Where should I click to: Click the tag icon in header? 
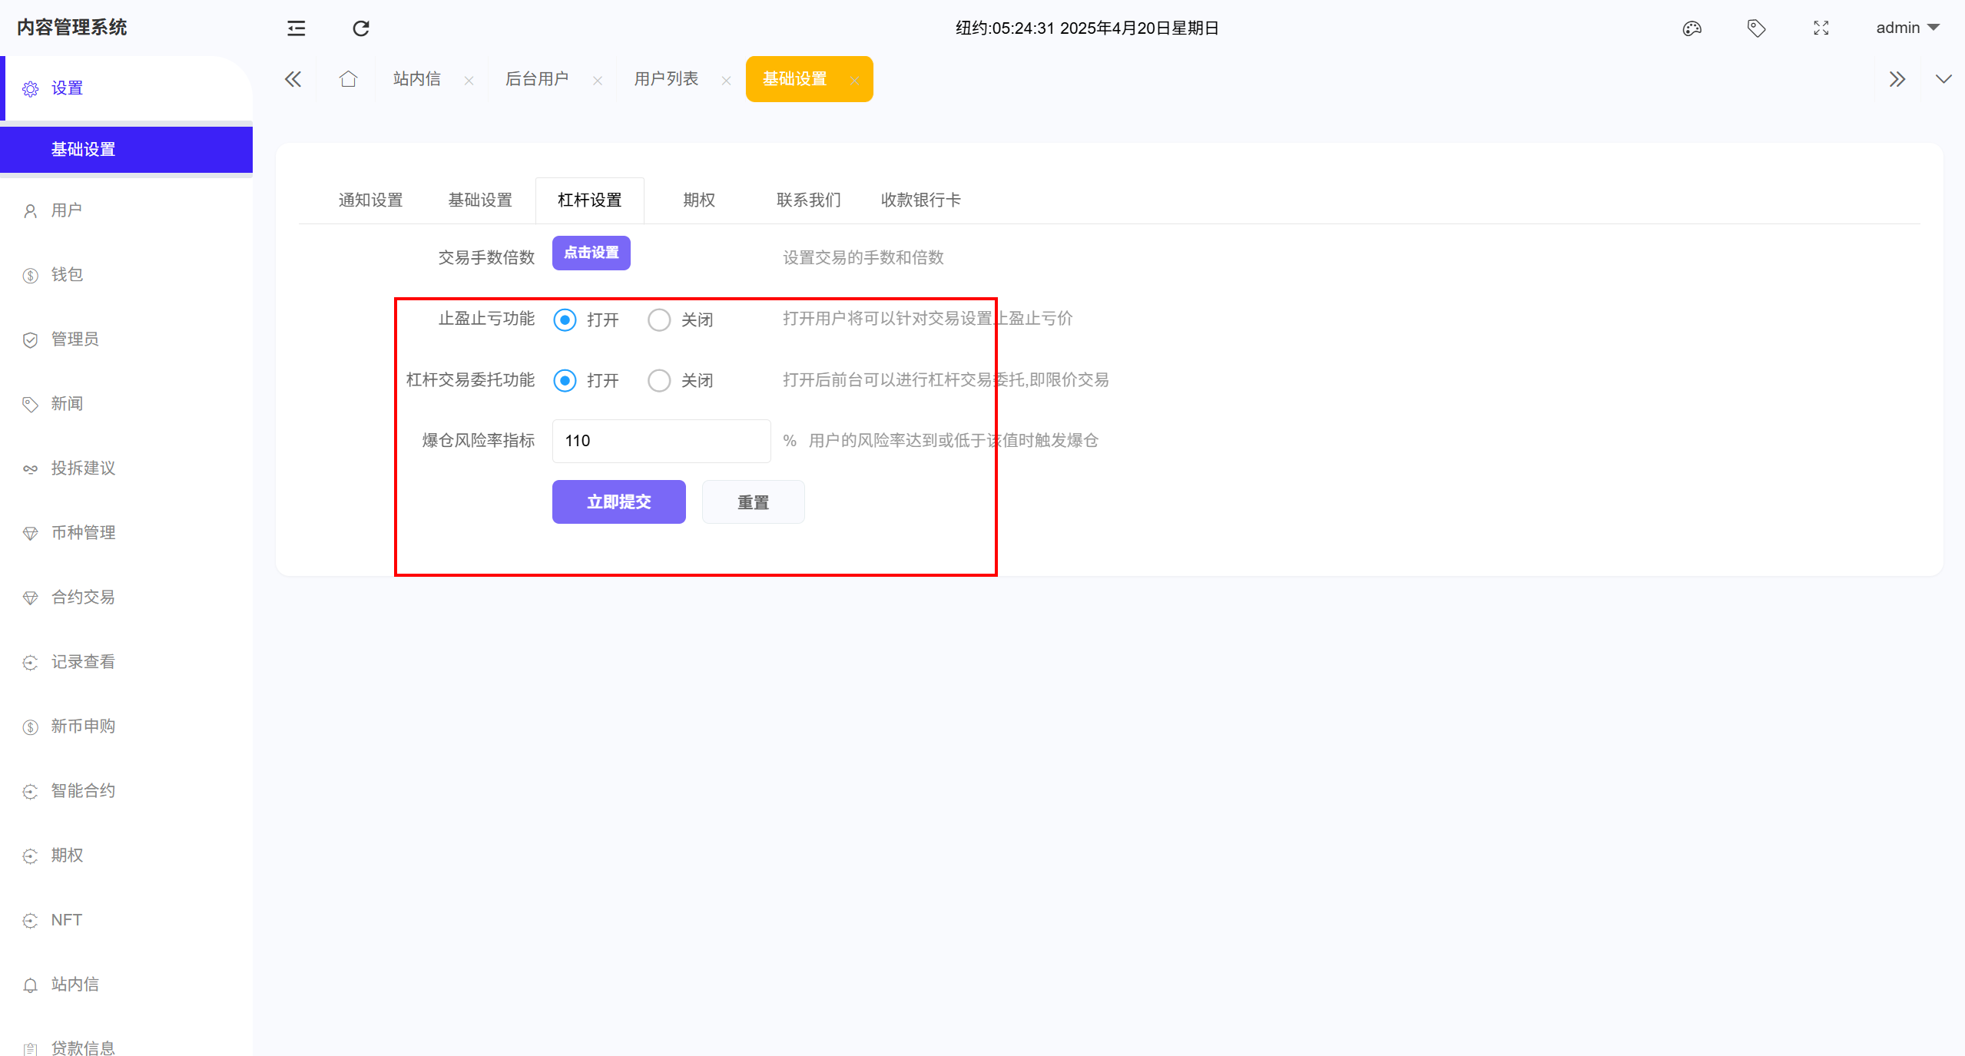pyautogui.click(x=1756, y=28)
